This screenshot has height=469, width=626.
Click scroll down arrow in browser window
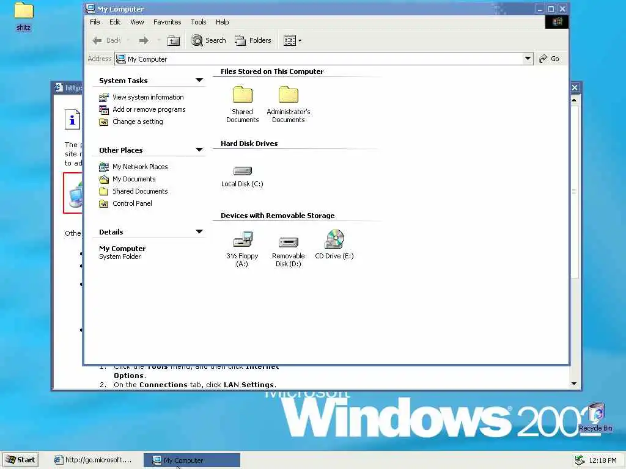click(574, 384)
